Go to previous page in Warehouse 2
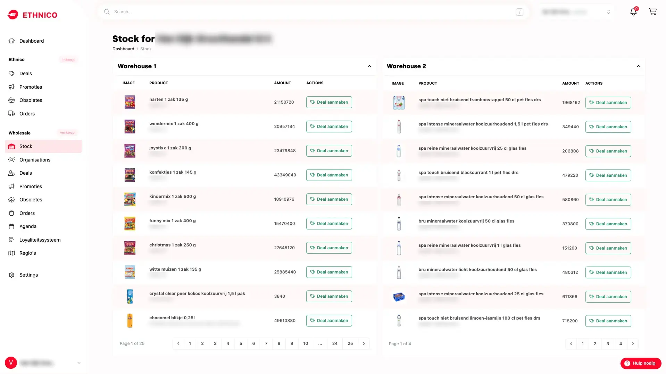The image size is (666, 374). [571, 344]
